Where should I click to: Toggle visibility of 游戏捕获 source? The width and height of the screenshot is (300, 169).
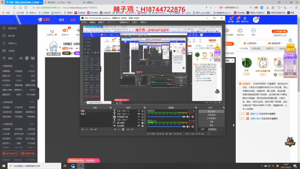139,126
